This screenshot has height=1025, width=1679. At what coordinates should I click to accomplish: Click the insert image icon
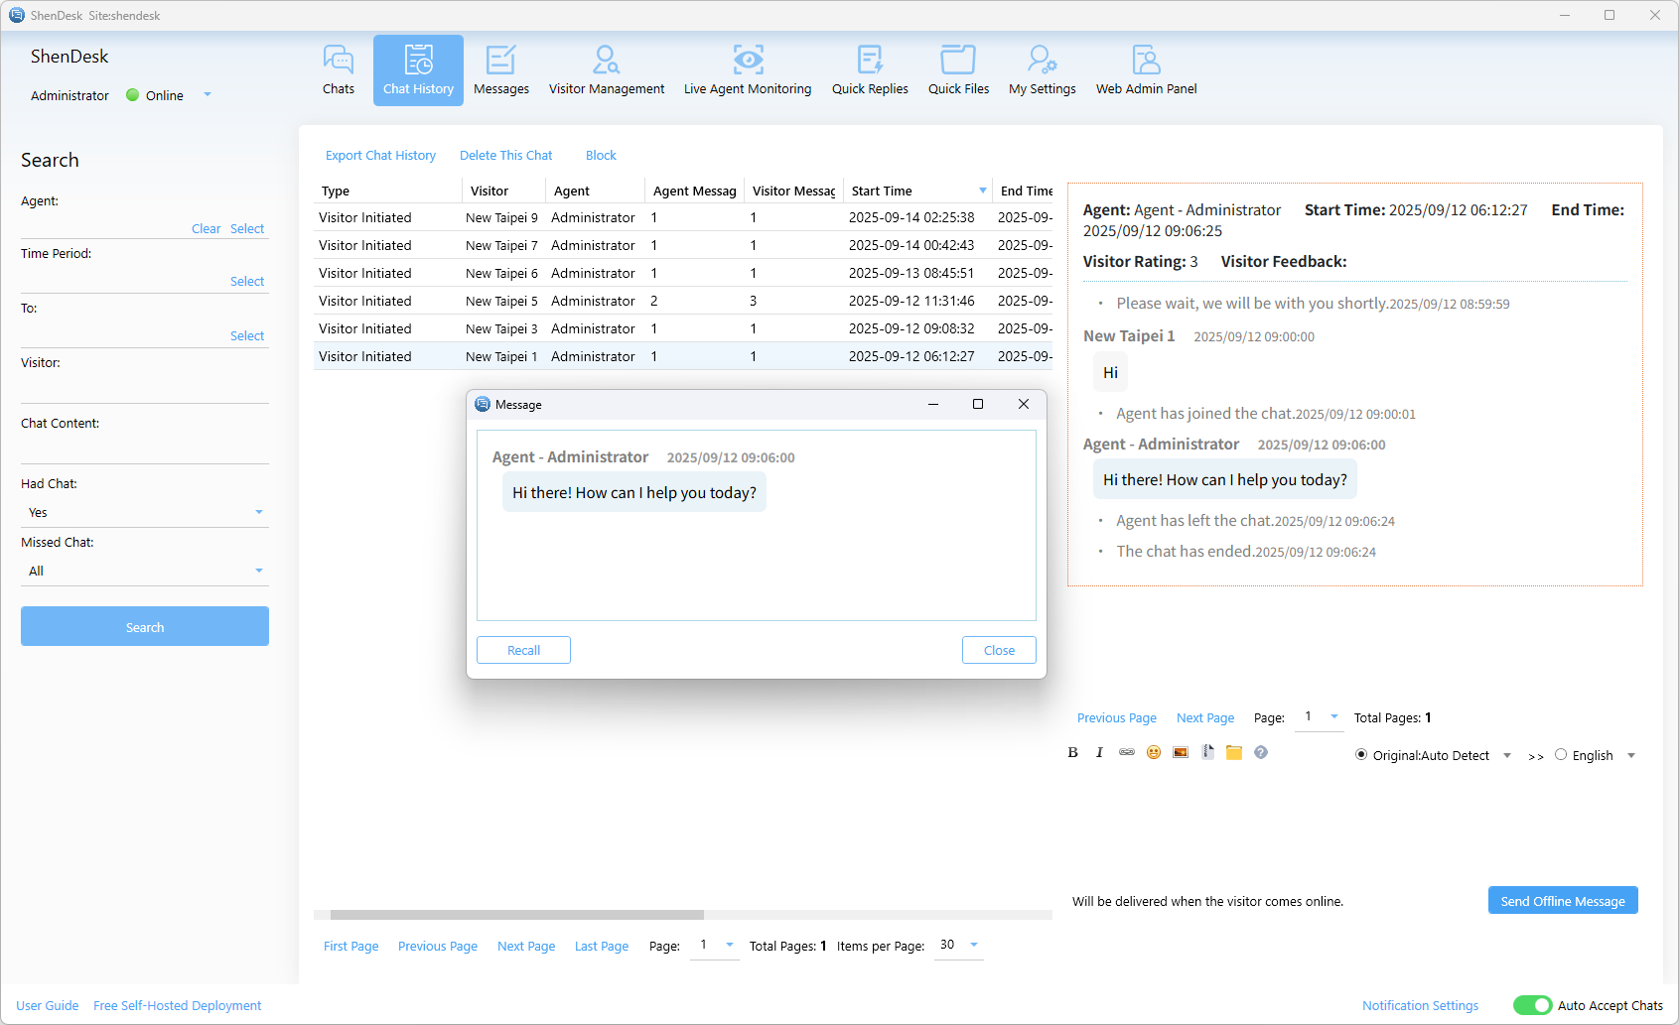pyautogui.click(x=1180, y=753)
